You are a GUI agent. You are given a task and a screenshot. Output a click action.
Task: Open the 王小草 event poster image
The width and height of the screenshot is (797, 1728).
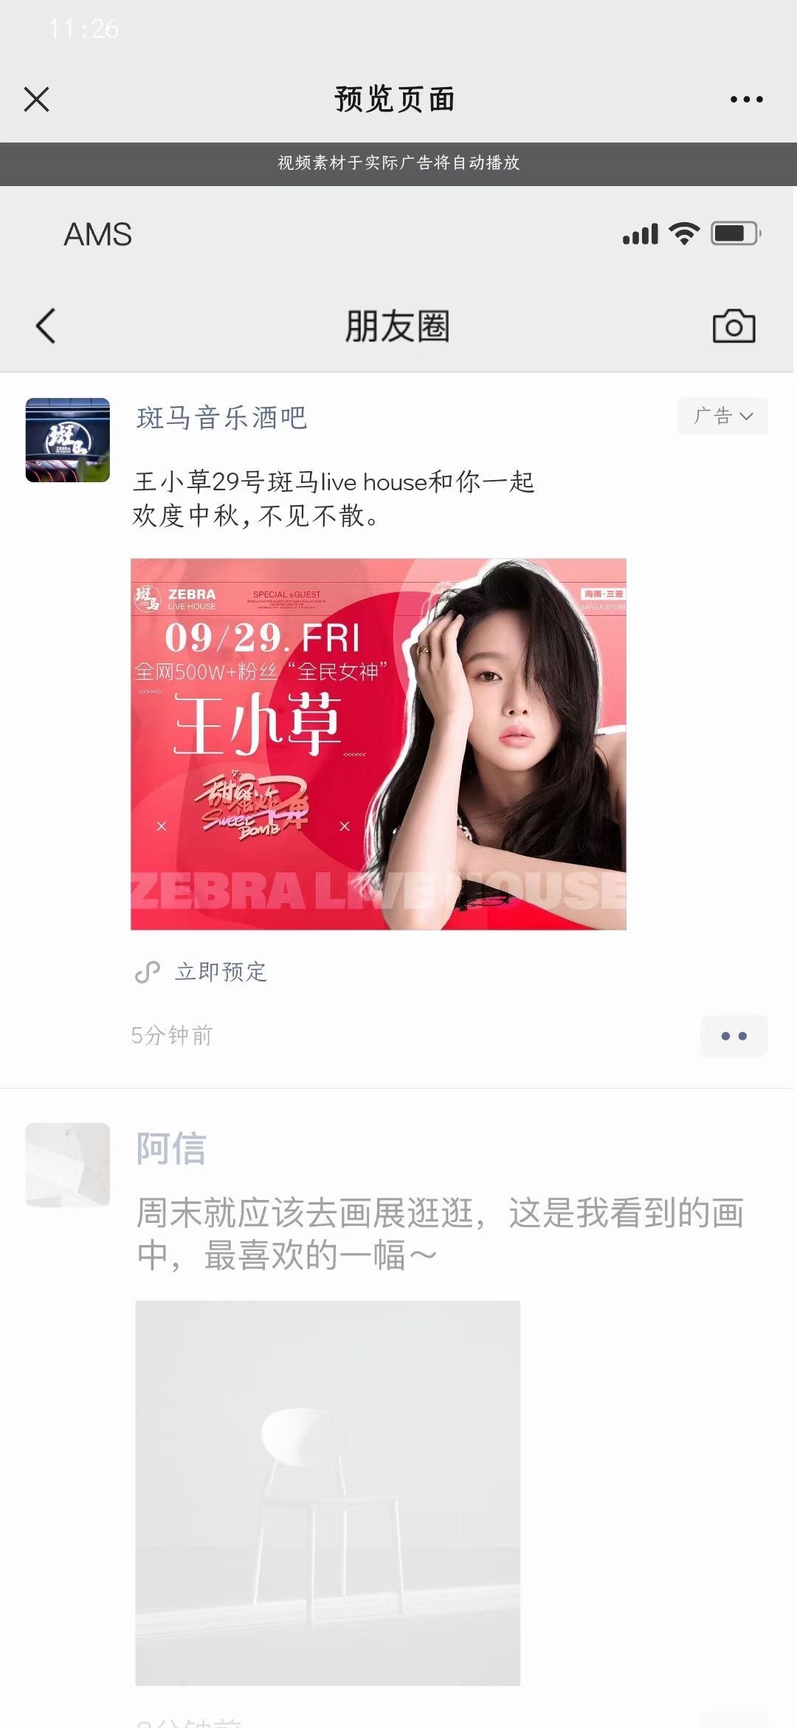pyautogui.click(x=379, y=744)
